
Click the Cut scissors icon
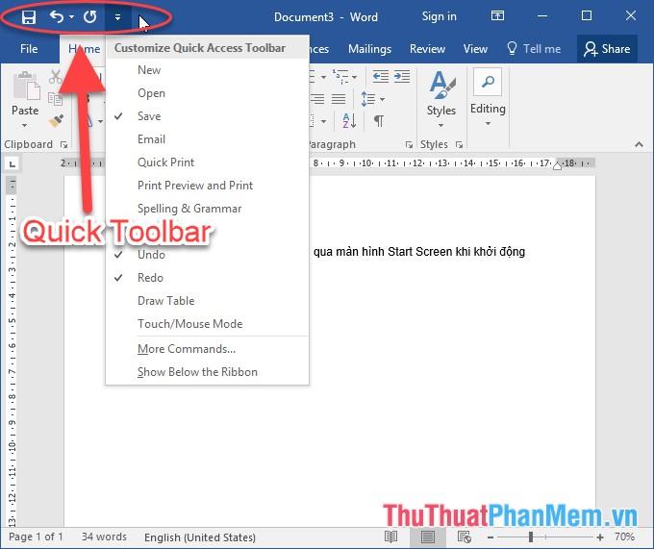click(x=56, y=77)
